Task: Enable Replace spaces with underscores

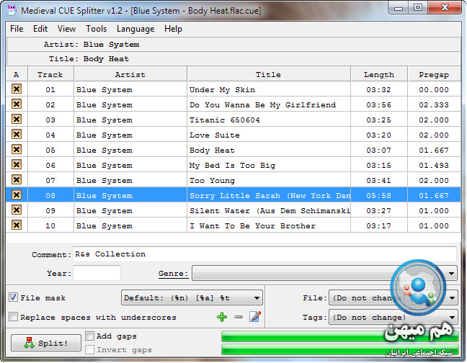Action: 13,317
